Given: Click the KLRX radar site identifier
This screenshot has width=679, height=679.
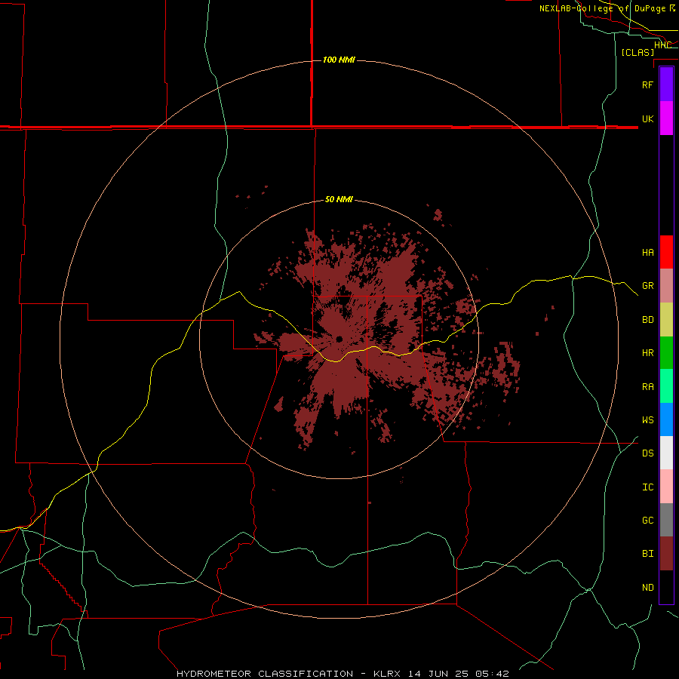Looking at the screenshot, I should point(387,674).
